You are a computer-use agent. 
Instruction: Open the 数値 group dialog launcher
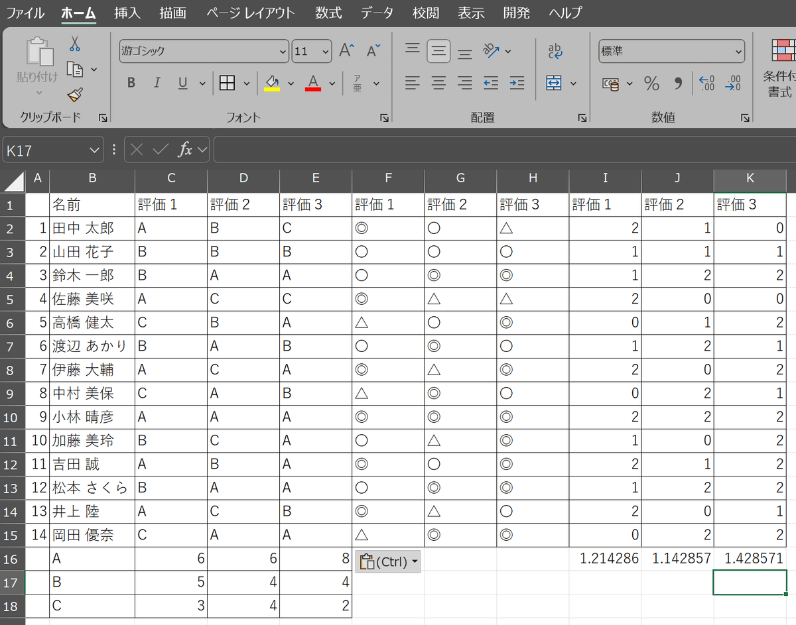click(746, 118)
